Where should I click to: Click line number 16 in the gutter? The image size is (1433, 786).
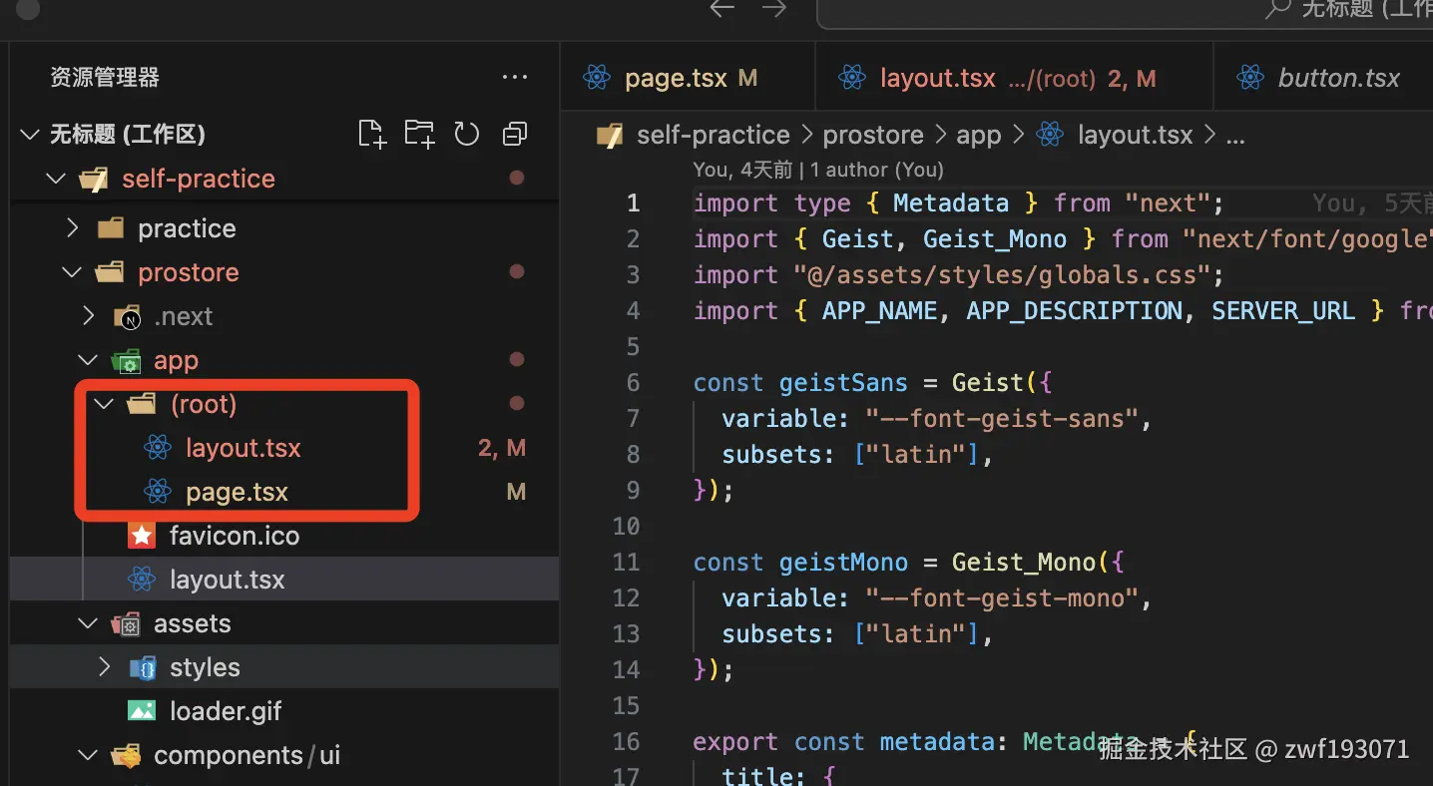point(626,742)
